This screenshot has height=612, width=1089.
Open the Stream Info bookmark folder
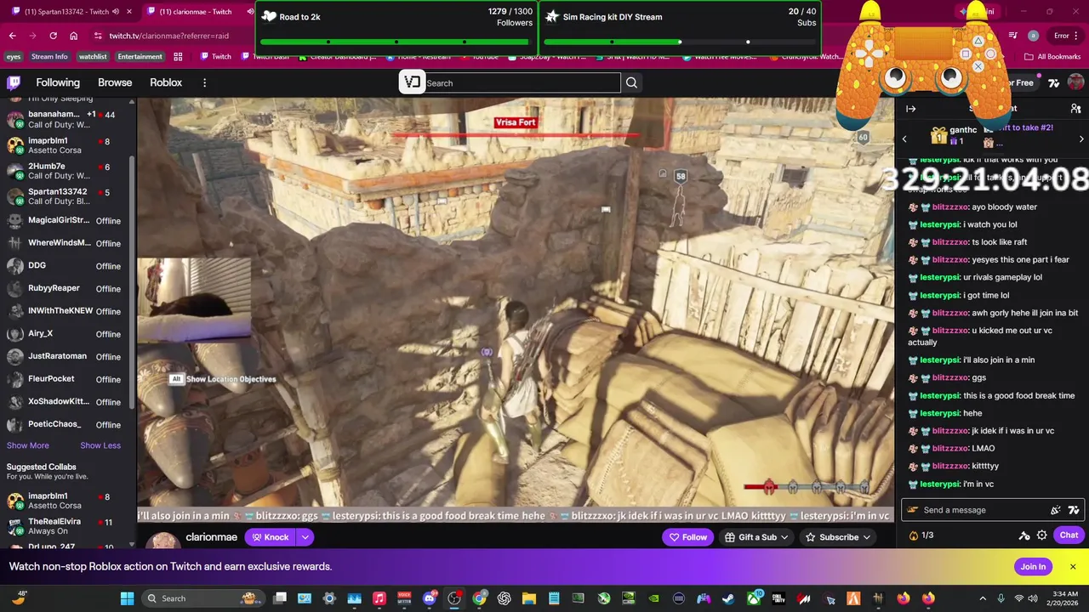tap(49, 57)
